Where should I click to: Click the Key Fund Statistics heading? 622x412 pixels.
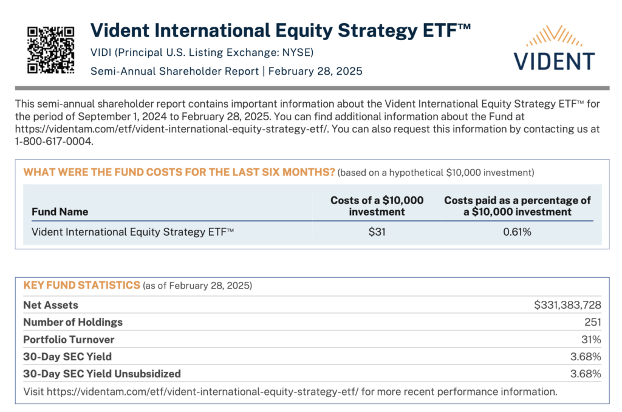pos(82,286)
